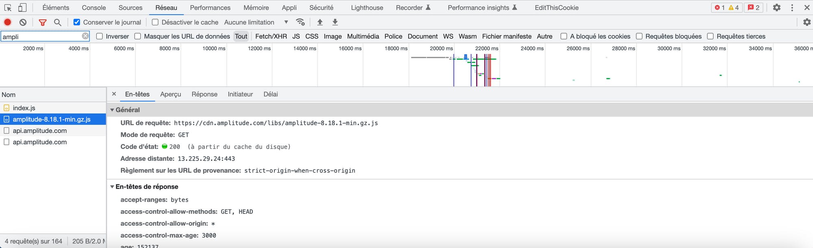This screenshot has height=248, width=813.
Task: Select Tout request type filter
Action: (x=241, y=36)
